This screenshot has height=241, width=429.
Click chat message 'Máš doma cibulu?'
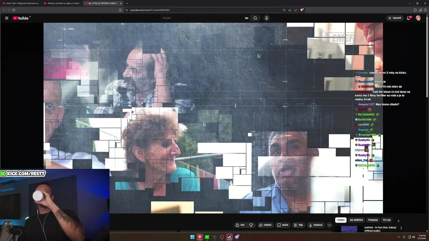377,104
